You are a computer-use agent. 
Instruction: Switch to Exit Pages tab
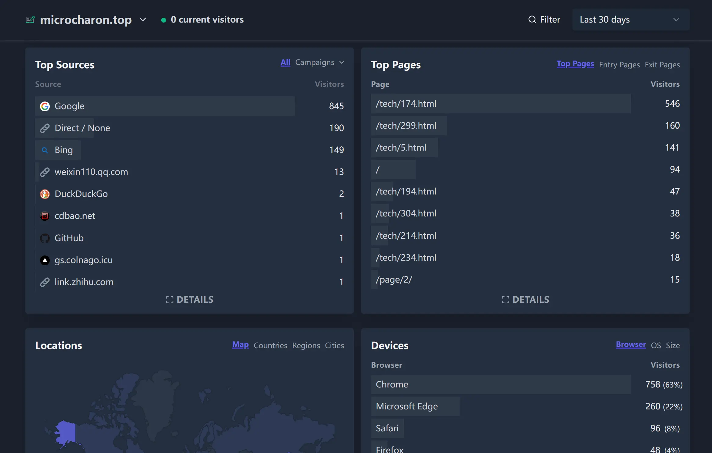click(662, 64)
